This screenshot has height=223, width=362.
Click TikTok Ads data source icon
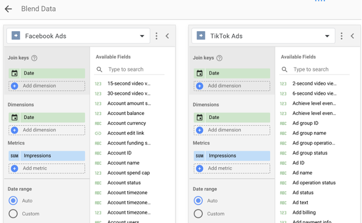click(x=201, y=36)
